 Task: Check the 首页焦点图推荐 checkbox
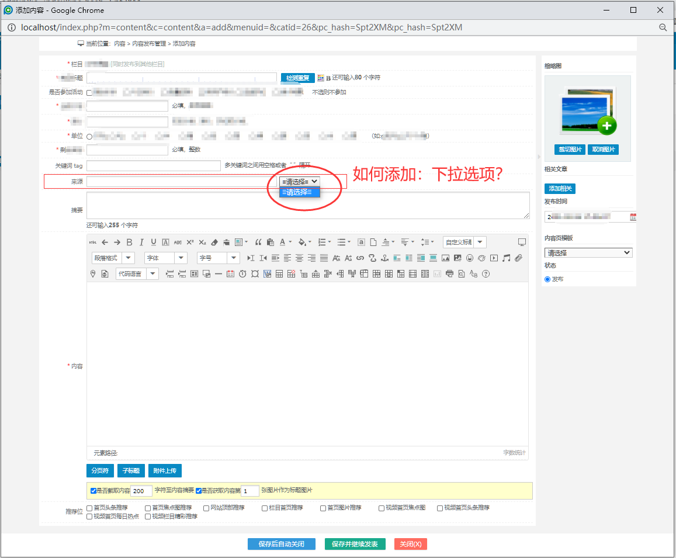tap(148, 508)
